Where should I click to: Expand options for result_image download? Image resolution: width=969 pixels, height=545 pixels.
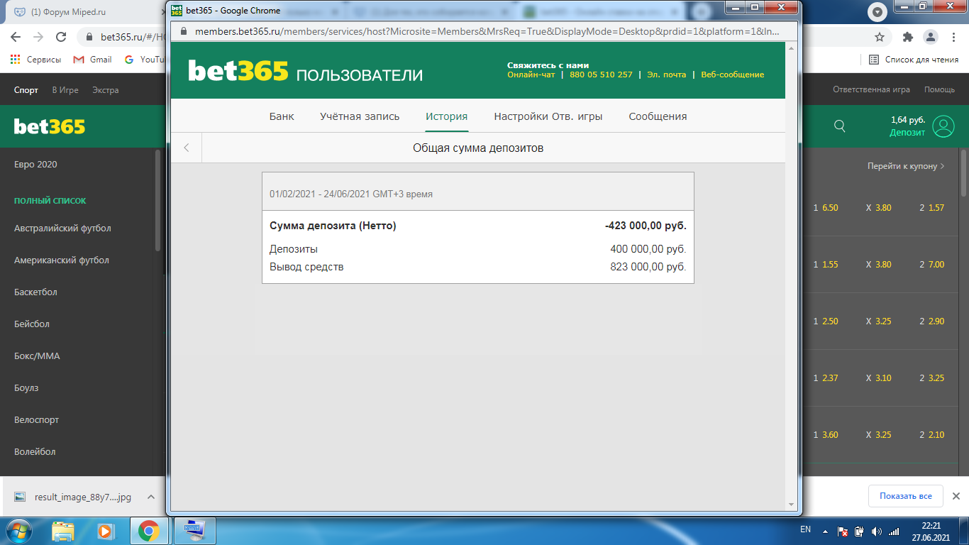click(x=151, y=497)
